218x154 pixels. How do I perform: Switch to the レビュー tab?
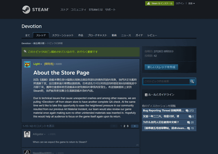(152, 35)
